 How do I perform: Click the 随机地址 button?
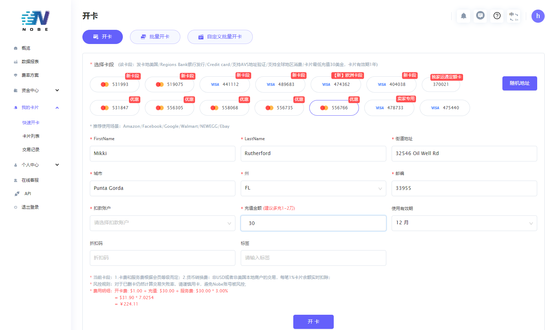click(x=519, y=83)
